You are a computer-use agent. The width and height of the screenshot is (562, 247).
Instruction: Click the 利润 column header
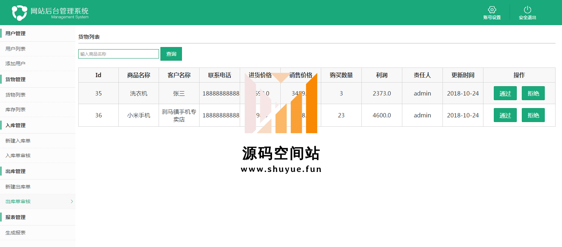(x=382, y=75)
